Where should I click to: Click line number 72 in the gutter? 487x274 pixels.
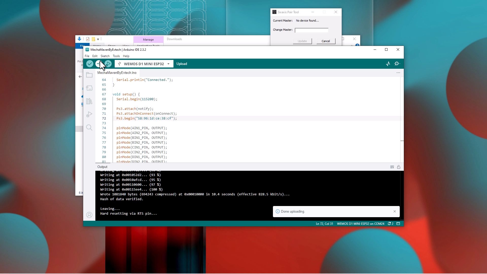[x=104, y=118]
